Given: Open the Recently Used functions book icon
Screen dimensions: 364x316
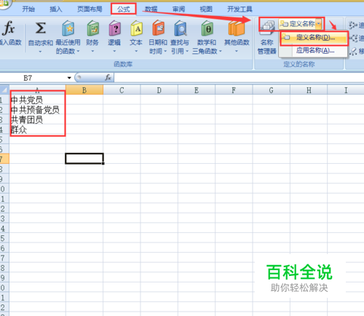Looking at the screenshot, I should click(68, 28).
